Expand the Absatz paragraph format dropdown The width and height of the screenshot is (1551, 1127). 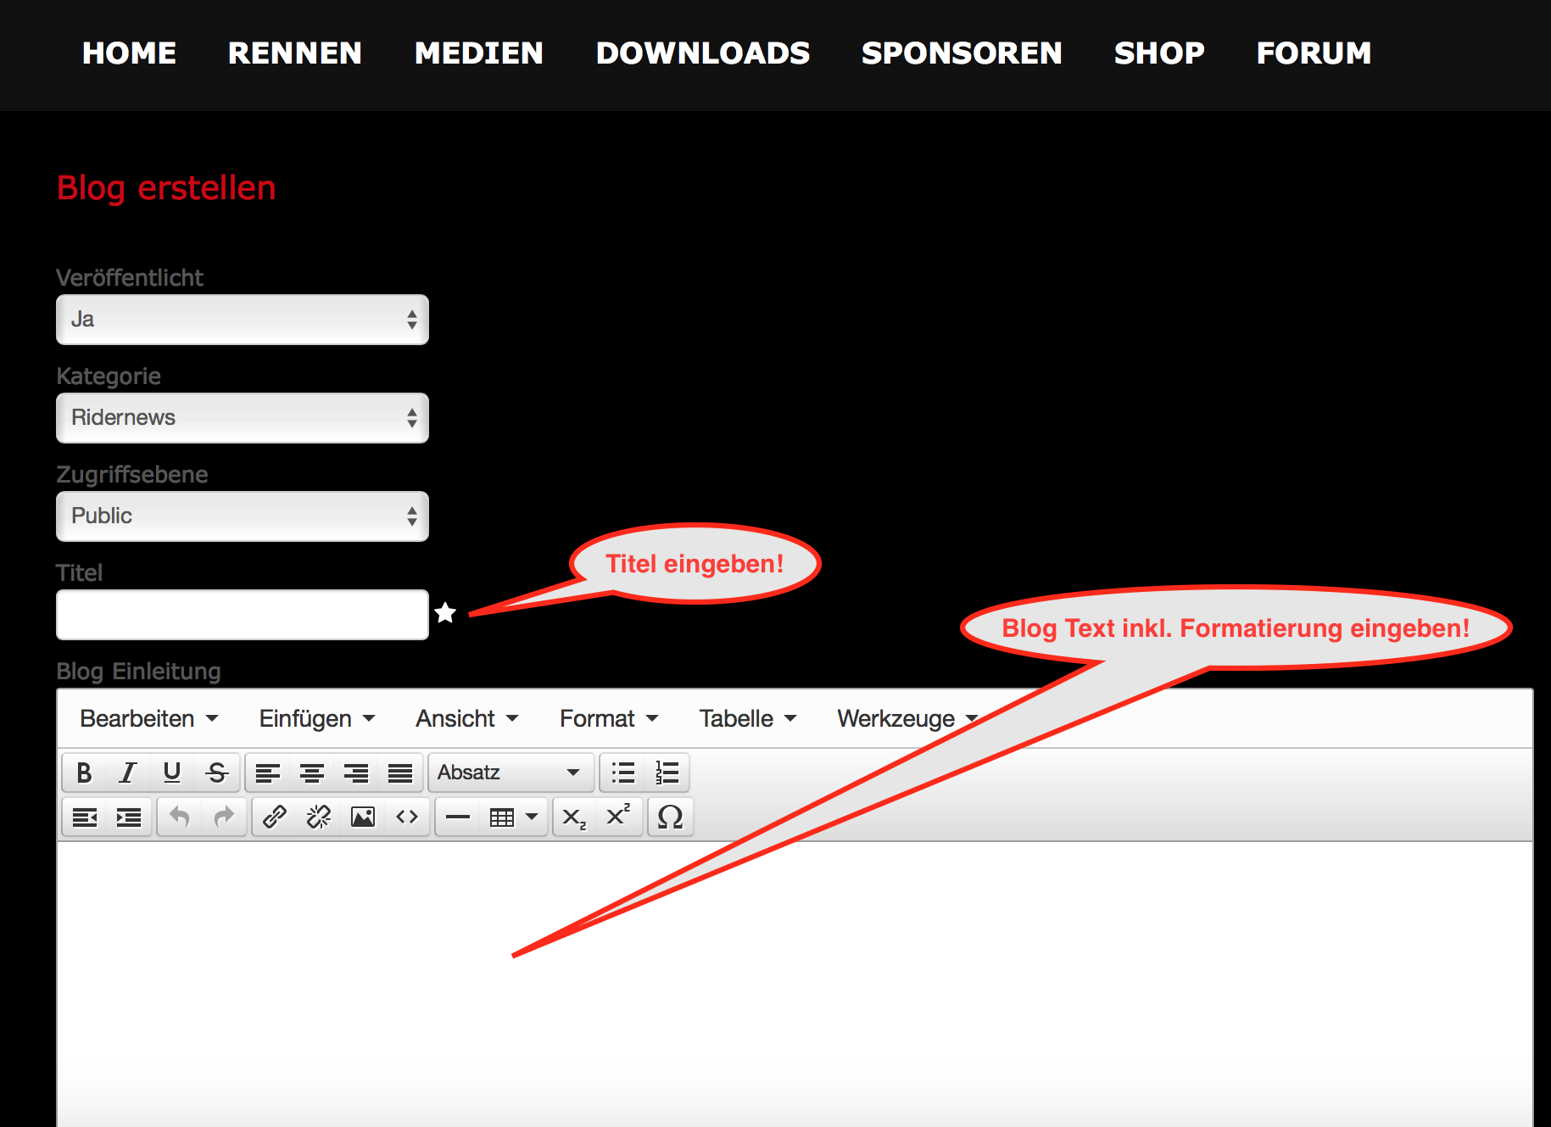(x=509, y=773)
